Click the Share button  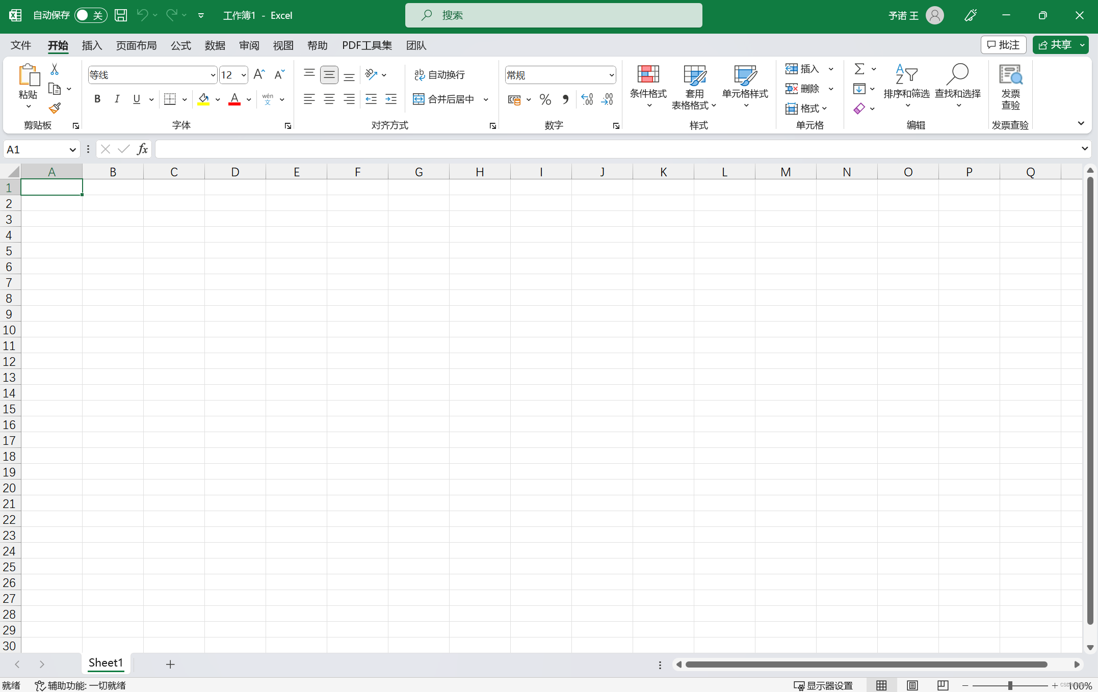(x=1060, y=45)
